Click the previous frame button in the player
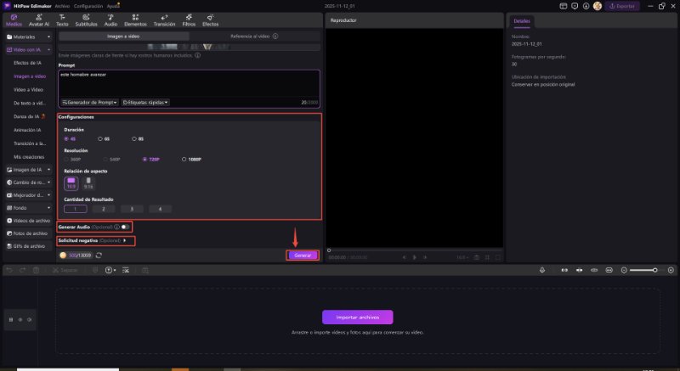 point(405,257)
